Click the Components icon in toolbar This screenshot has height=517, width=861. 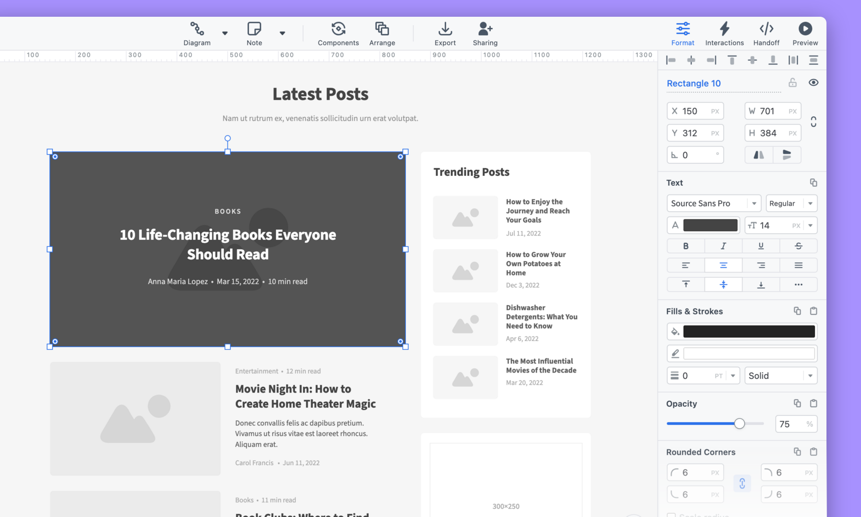pyautogui.click(x=338, y=34)
